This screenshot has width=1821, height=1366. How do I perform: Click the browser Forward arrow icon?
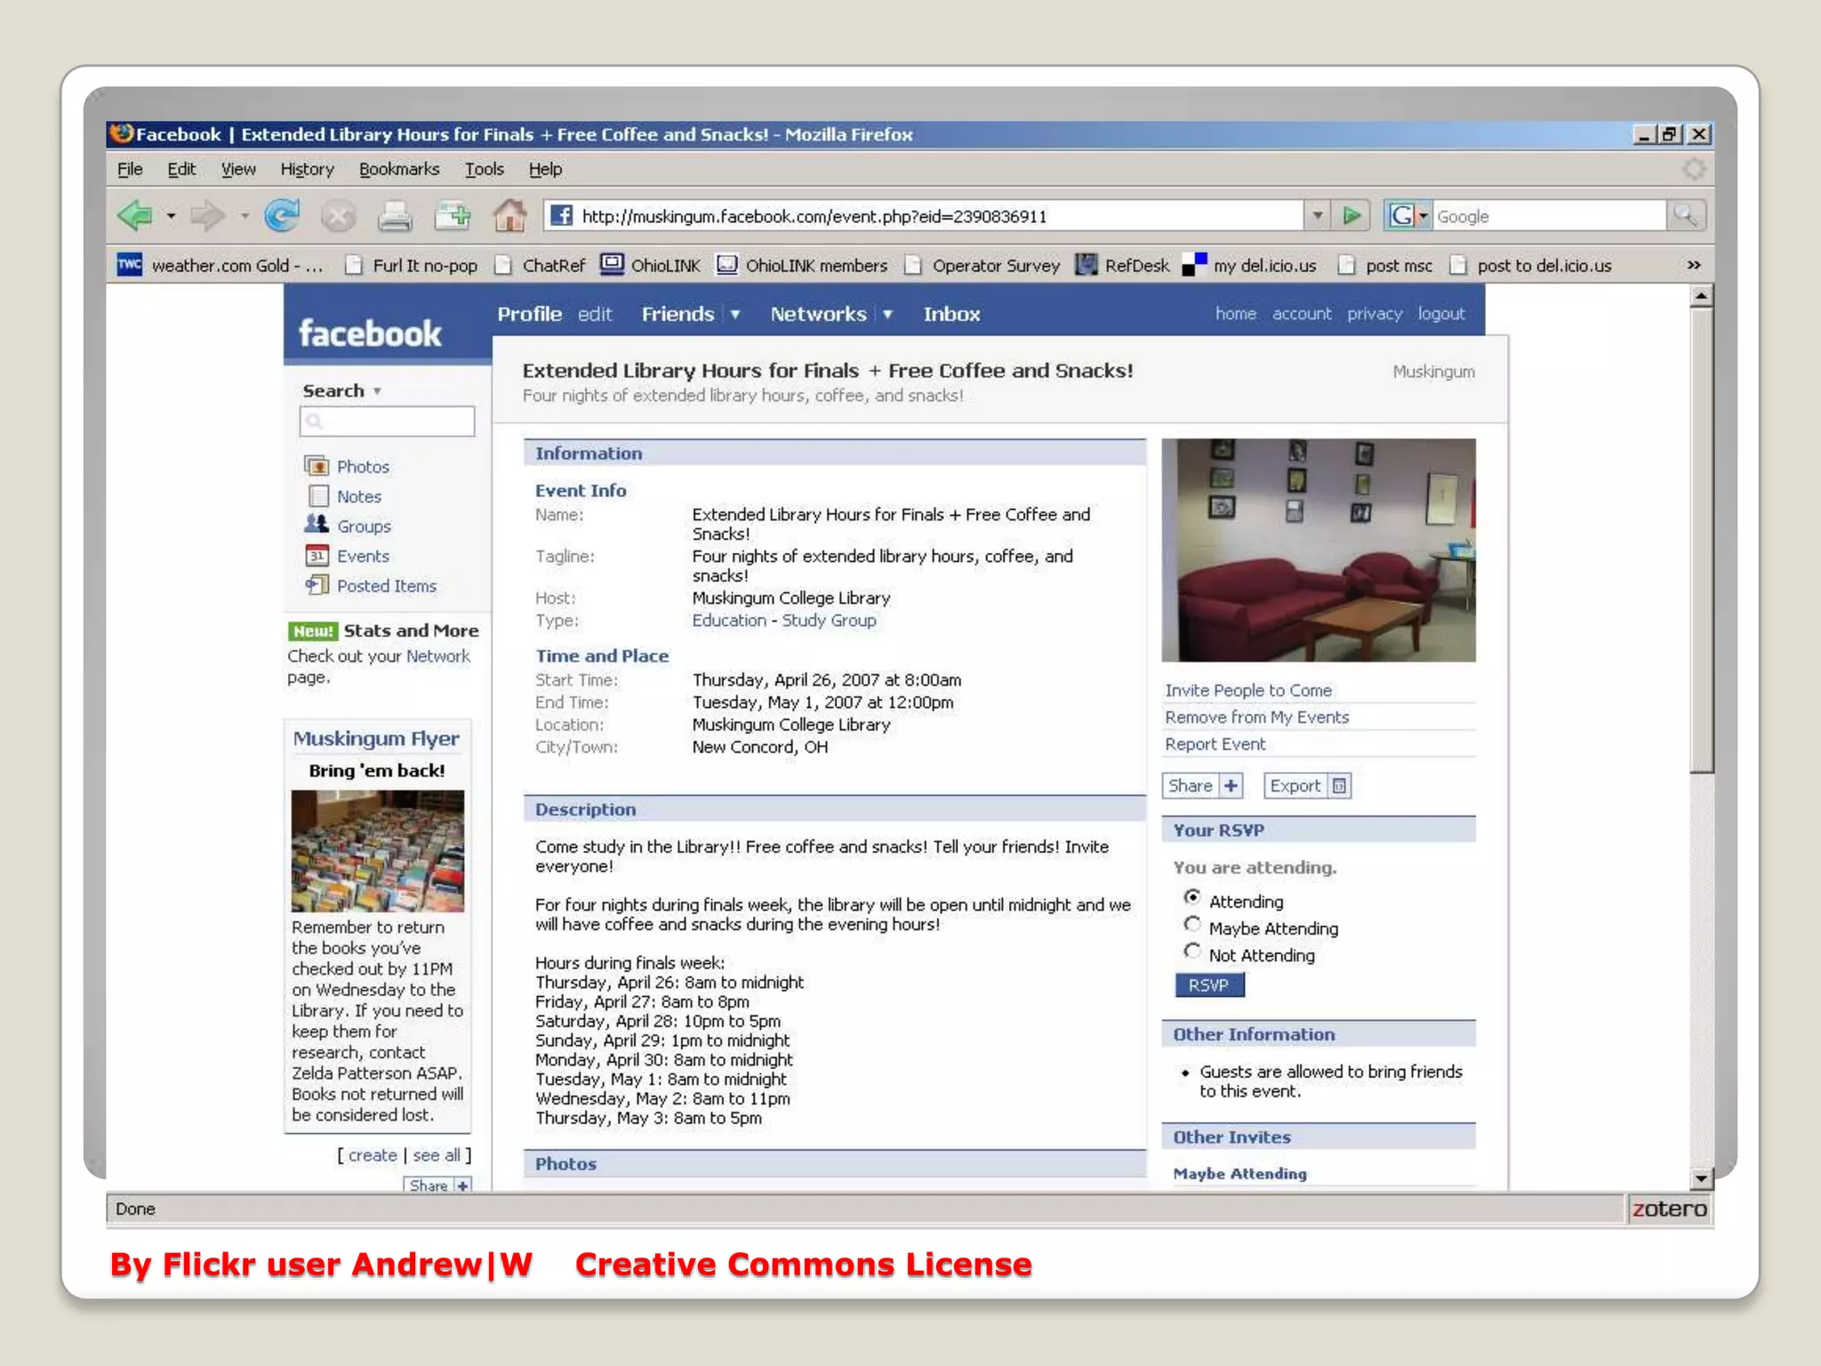[208, 215]
